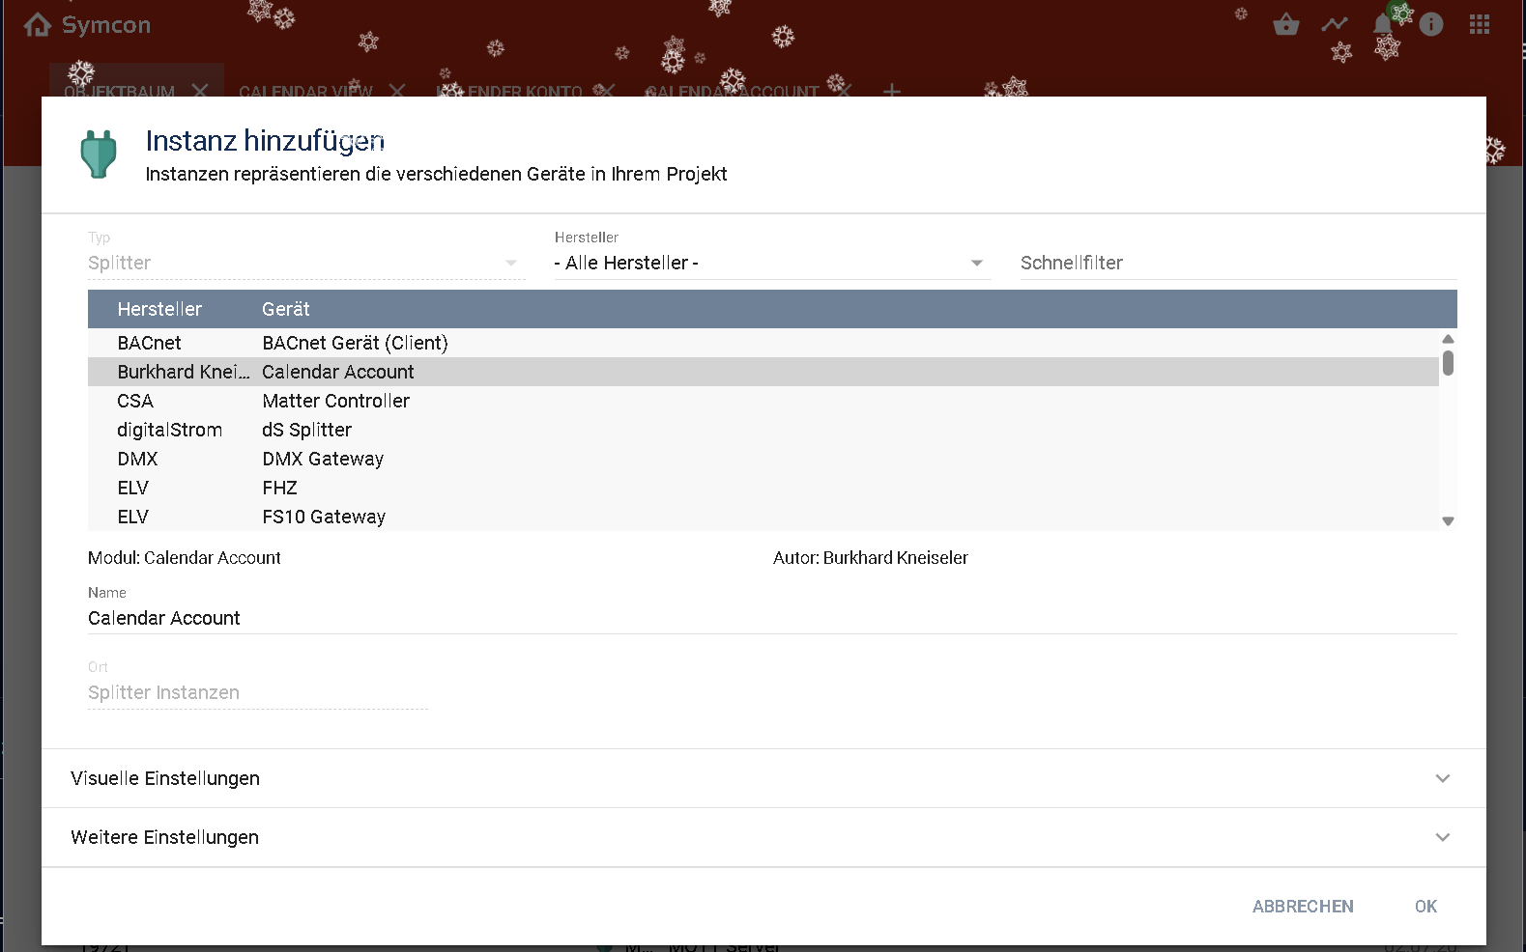Screen dimensions: 1526x952
Task: Open the apps grid icon
Action: click(1480, 24)
